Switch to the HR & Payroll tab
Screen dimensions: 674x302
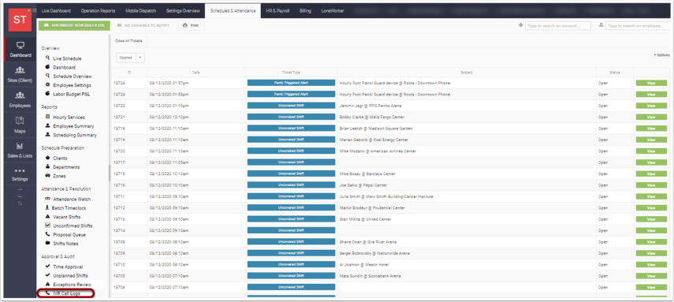tap(277, 11)
